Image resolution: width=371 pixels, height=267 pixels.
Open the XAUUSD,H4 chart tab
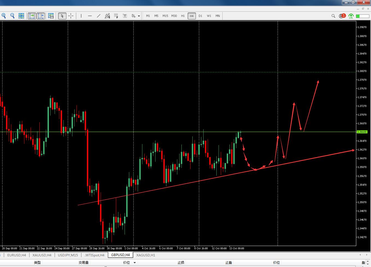(x=42, y=255)
